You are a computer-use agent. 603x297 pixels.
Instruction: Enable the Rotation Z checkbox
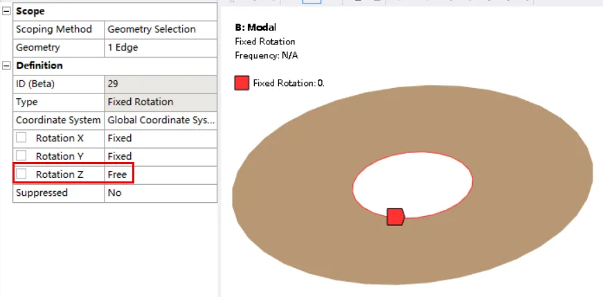coord(21,174)
